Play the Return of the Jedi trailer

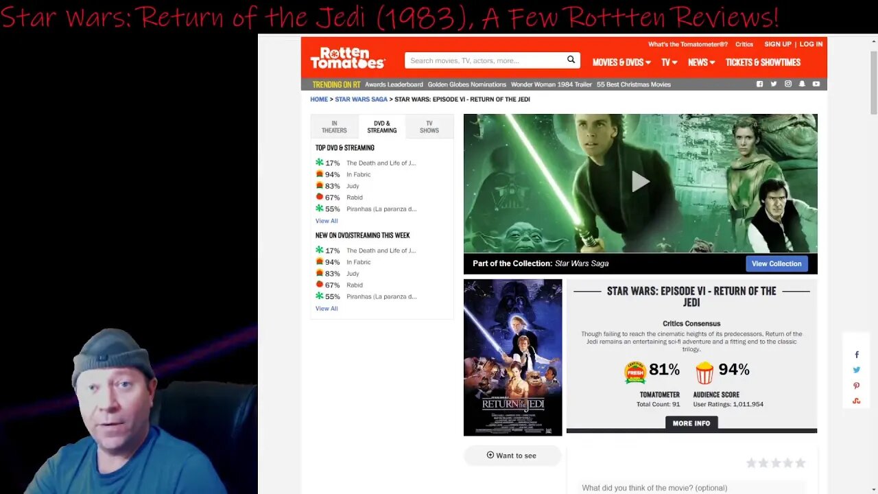pos(640,182)
